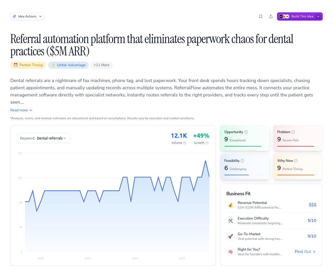Open the Keyword Dental referrals dropdown
Viewport: 333px width, 276px height.
pos(43,138)
